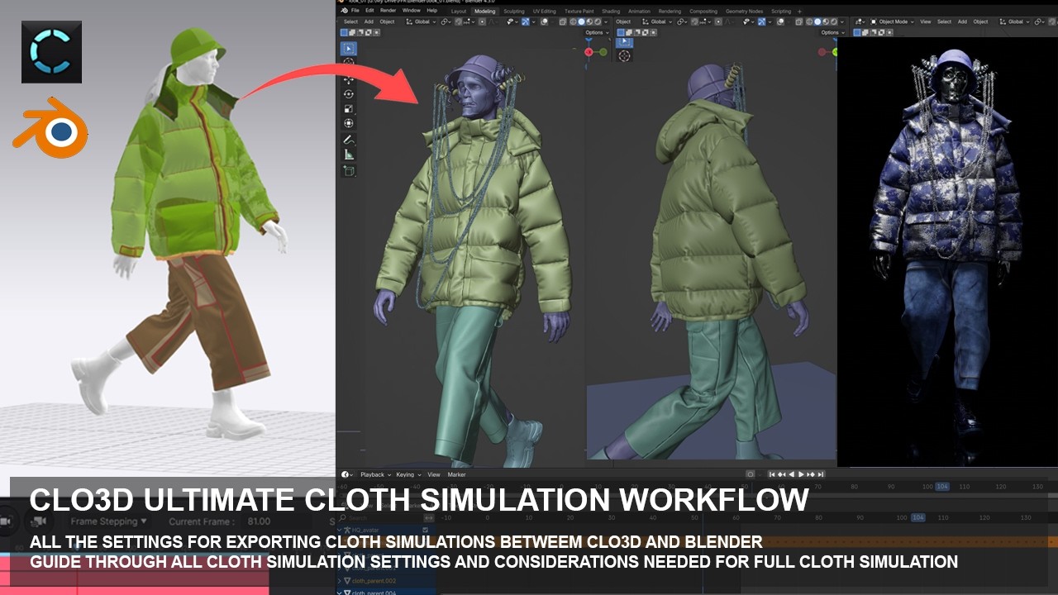Open the Object menu in left viewport header

coord(387,21)
